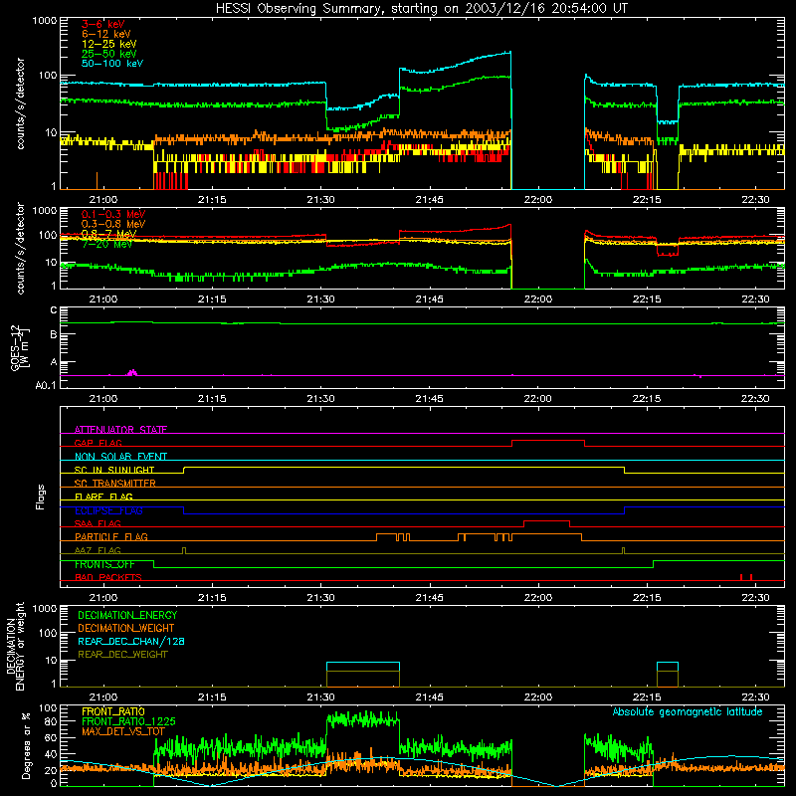Click the C class tick label on GOES plot
Screen dimensions: 796x796
(54, 310)
